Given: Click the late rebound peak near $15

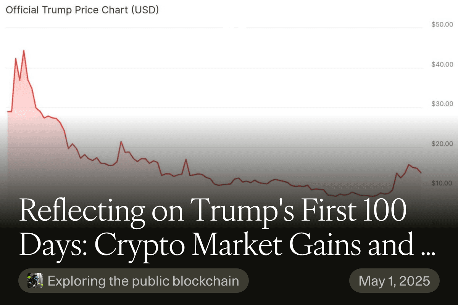Looking at the screenshot, I should click(x=409, y=165).
